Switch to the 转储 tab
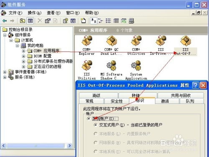 pyautogui.click(x=138, y=95)
